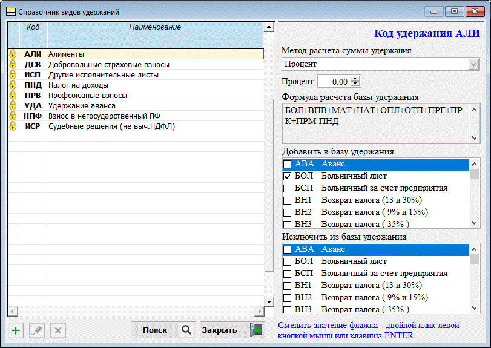Increase Процент value with up spinner
491x348 pixels.
point(355,79)
